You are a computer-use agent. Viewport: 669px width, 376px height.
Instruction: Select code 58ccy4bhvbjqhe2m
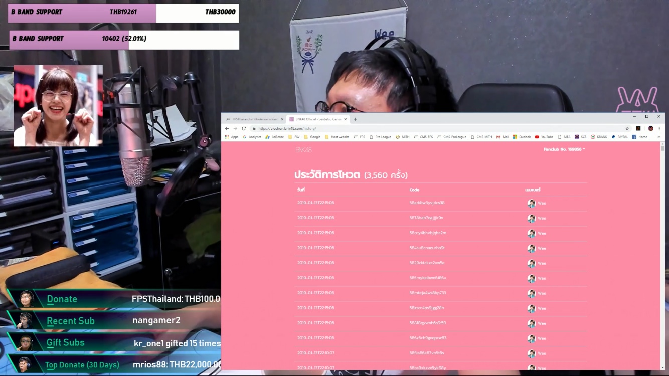point(428,233)
